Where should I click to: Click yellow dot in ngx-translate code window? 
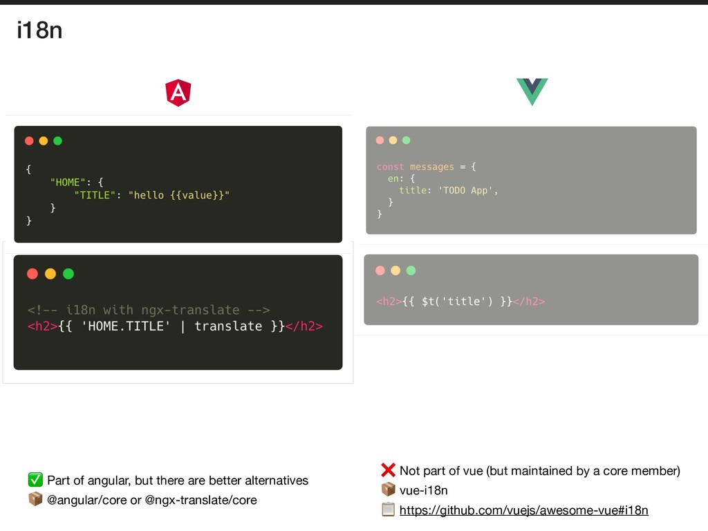point(50,274)
